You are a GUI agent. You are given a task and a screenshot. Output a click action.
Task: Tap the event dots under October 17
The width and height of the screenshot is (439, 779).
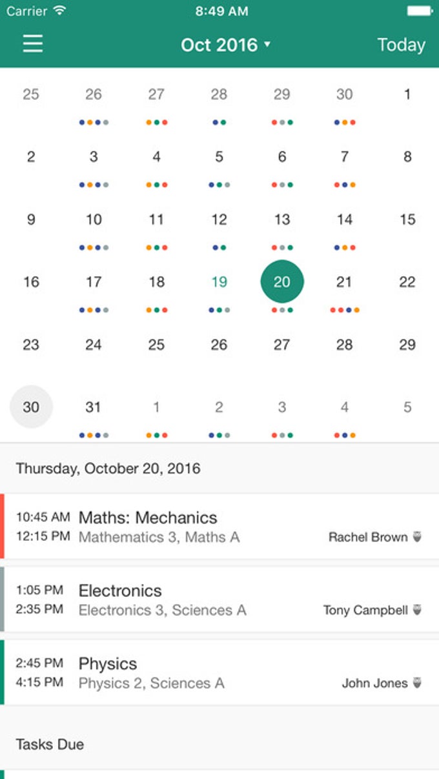pos(94,310)
